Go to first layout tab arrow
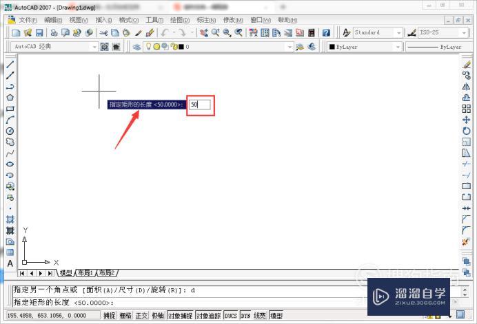This screenshot has height=324, width=477. click(x=22, y=273)
